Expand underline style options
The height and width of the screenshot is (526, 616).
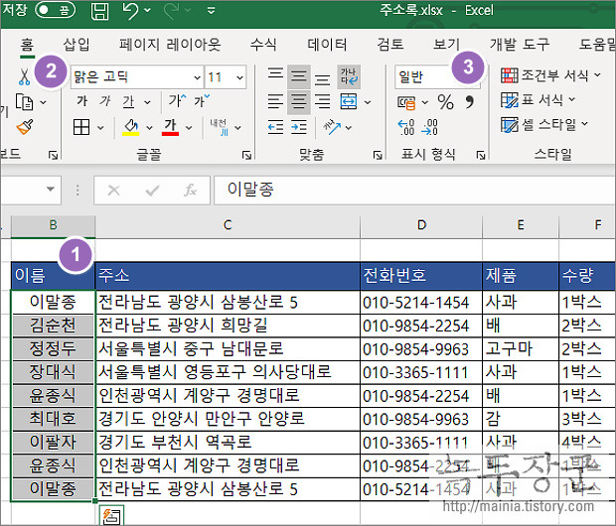(x=147, y=102)
